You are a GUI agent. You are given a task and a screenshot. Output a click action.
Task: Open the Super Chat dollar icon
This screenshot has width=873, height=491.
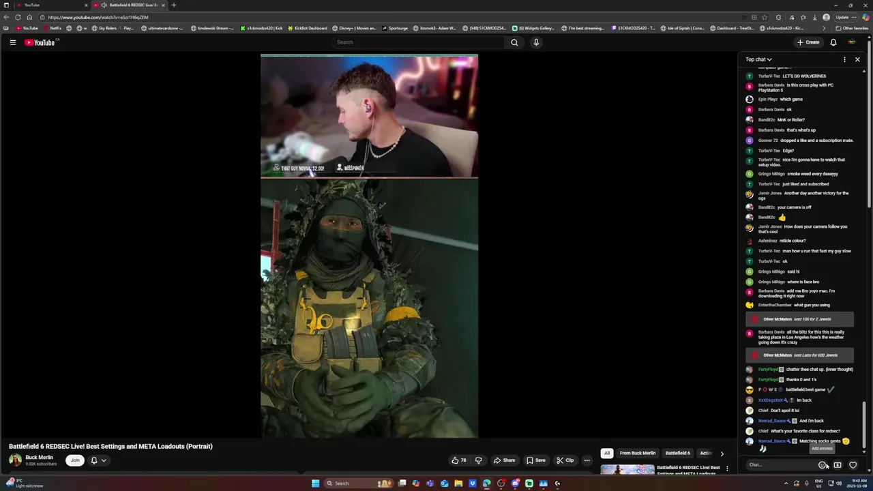point(838,465)
